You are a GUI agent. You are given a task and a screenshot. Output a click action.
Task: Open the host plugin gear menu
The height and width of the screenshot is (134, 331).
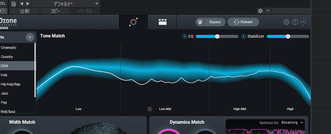click(x=260, y=11)
